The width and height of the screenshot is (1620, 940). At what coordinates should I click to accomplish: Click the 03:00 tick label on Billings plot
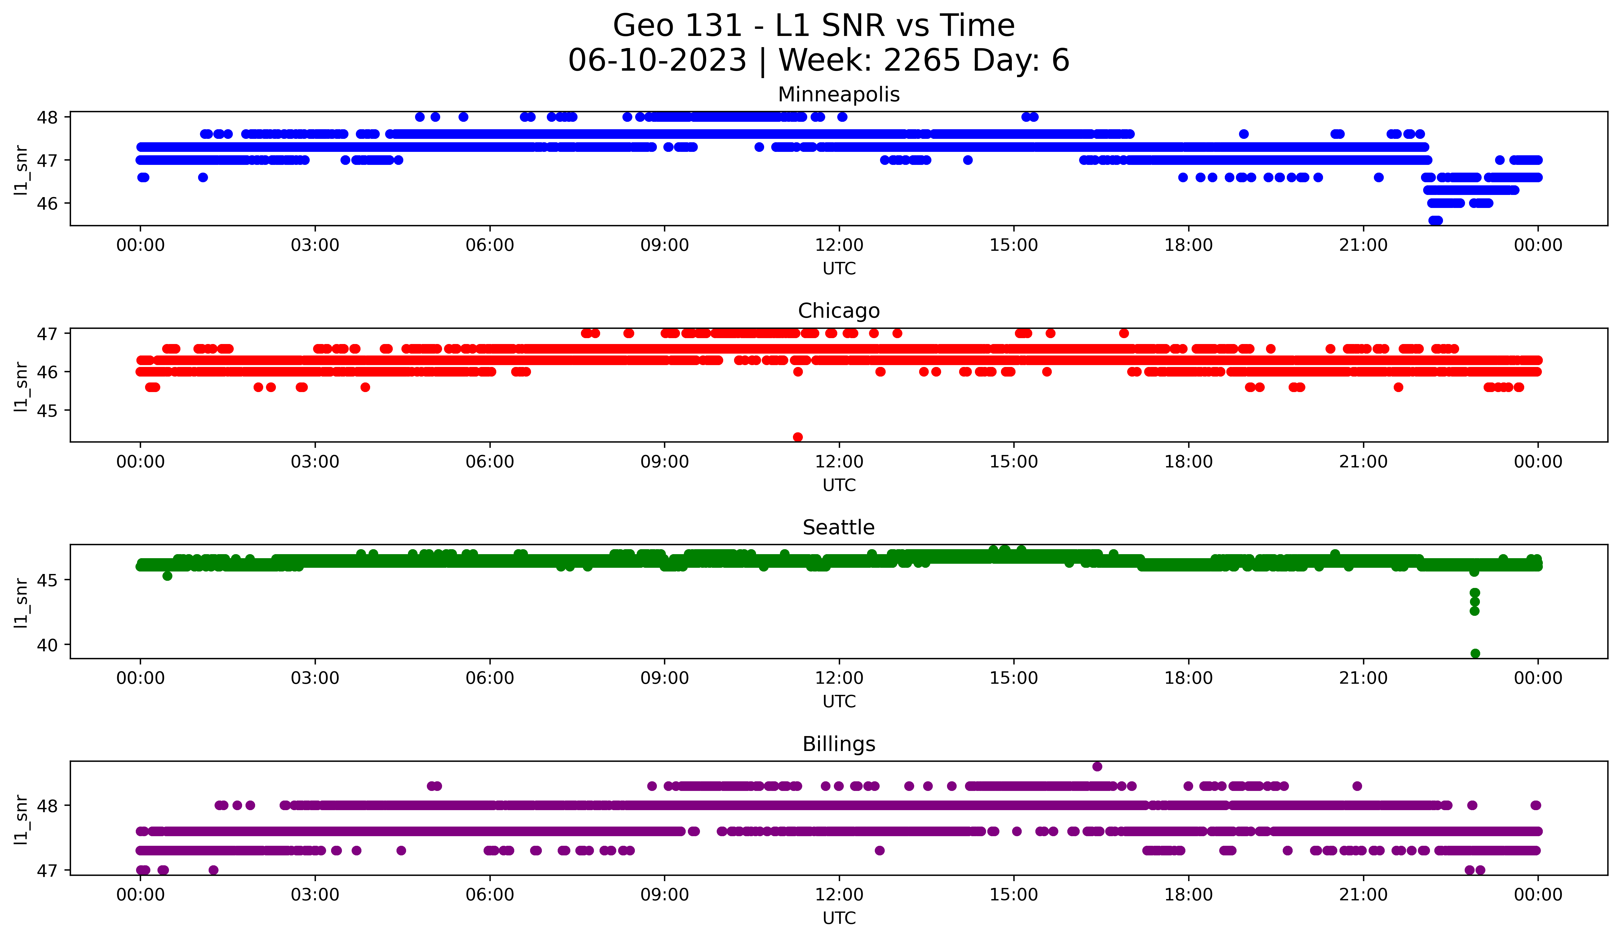coord(315,895)
